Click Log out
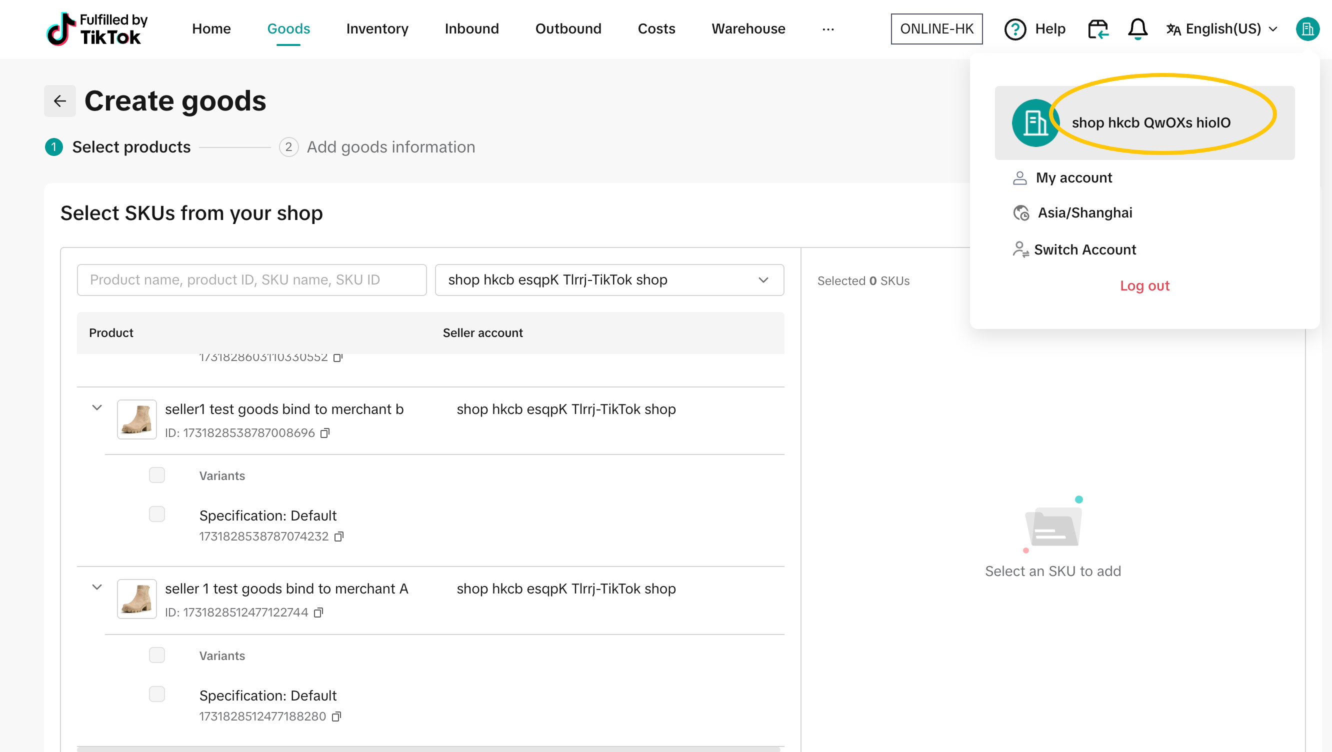Screen dimensions: 1332x752 coord(1144,285)
